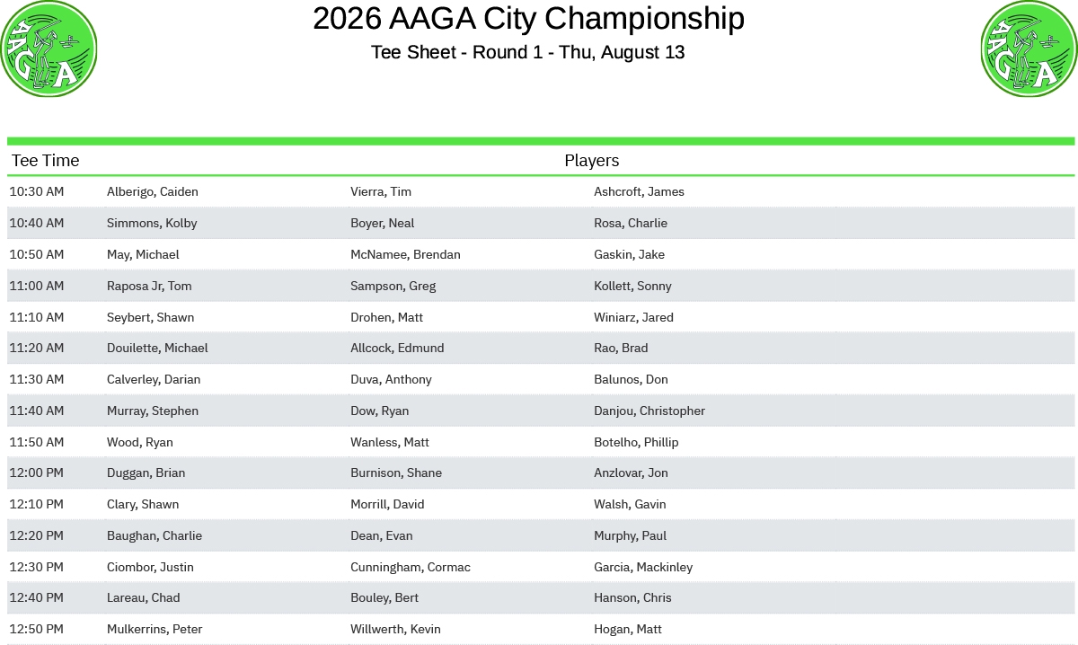Select the 2026 AAGA City Championship title
Screen dimensions: 1078x645
(528, 19)
